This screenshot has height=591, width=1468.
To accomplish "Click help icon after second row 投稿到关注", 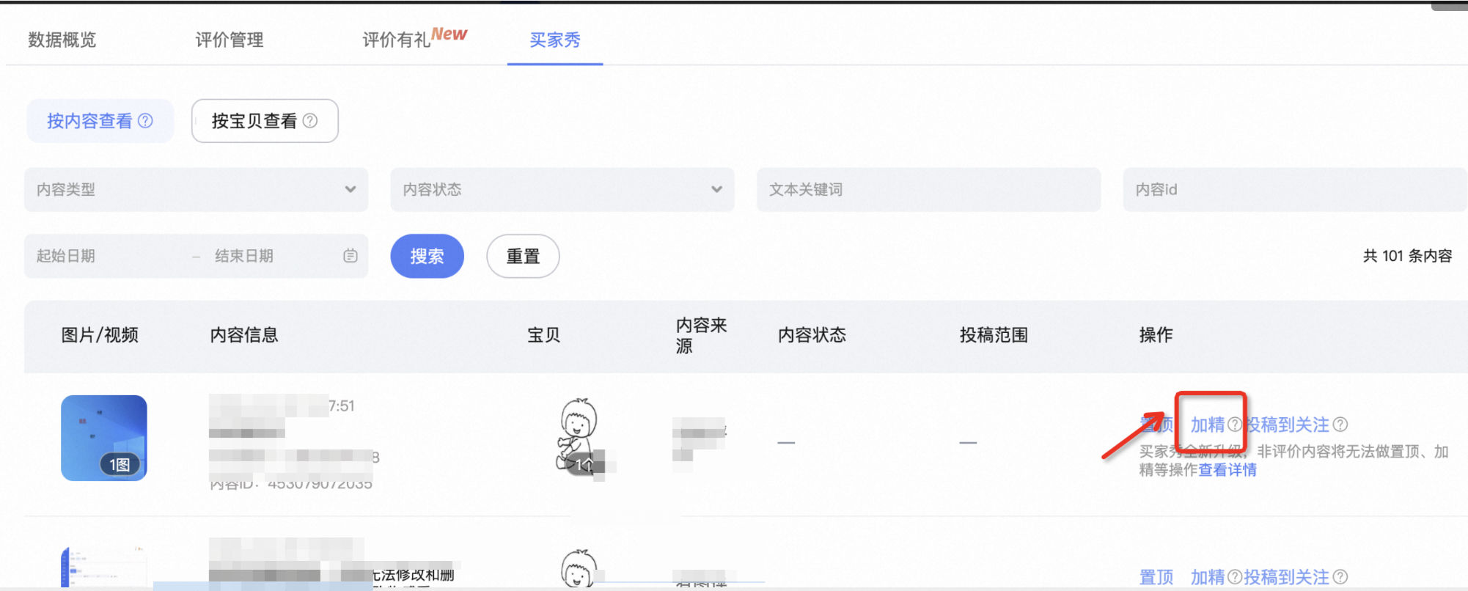I will 1340,577.
